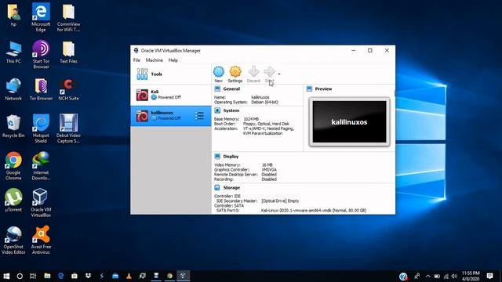Click the Display section header
The width and height of the screenshot is (502, 282).
coord(231,157)
